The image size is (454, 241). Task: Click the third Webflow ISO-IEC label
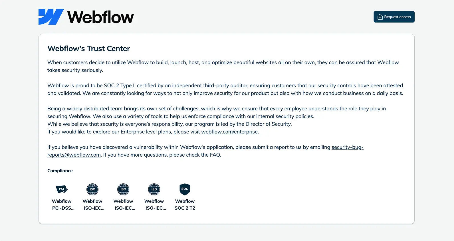point(156,204)
